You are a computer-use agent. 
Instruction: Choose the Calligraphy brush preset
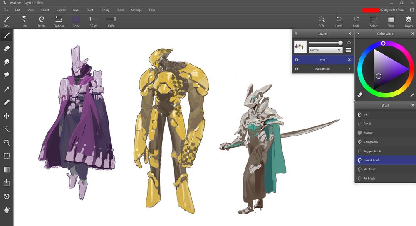pyautogui.click(x=371, y=142)
